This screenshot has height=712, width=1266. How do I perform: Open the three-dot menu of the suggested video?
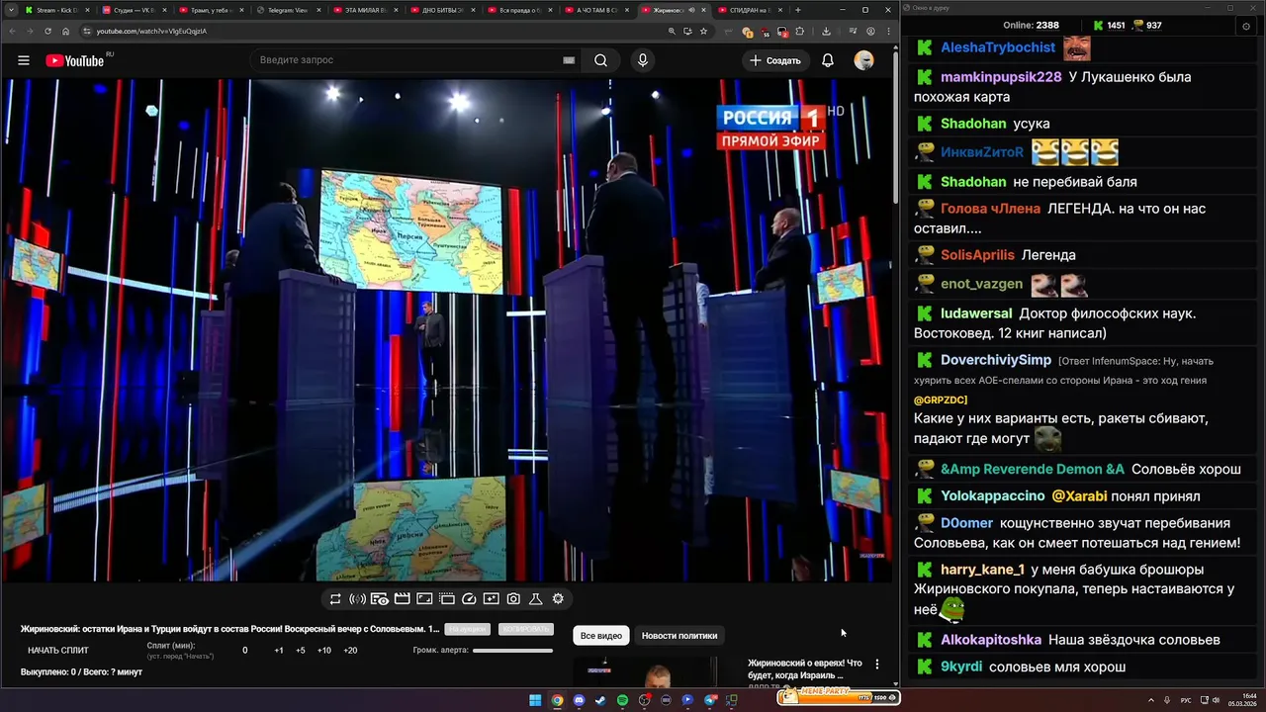(876, 665)
